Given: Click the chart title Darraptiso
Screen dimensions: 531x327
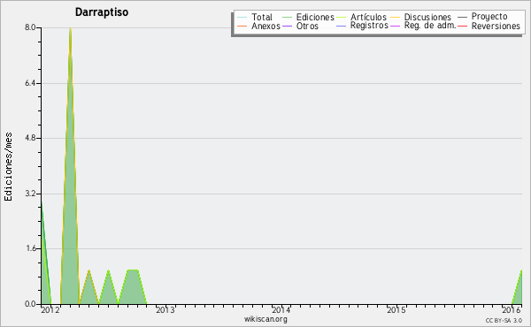Looking at the screenshot, I should coord(102,12).
